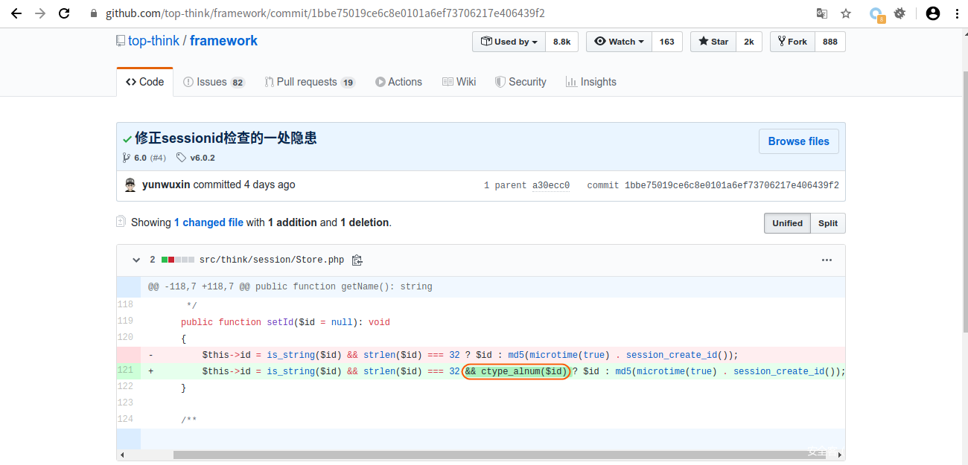This screenshot has height=465, width=968.
Task: Collapse the Store.php diff chevron
Action: pyautogui.click(x=136, y=260)
